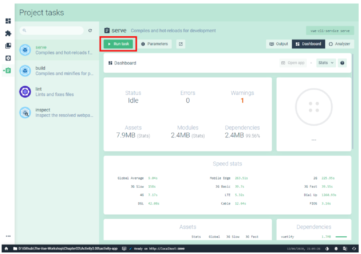Open the project dashboard sidebar icon

(x=8, y=21)
